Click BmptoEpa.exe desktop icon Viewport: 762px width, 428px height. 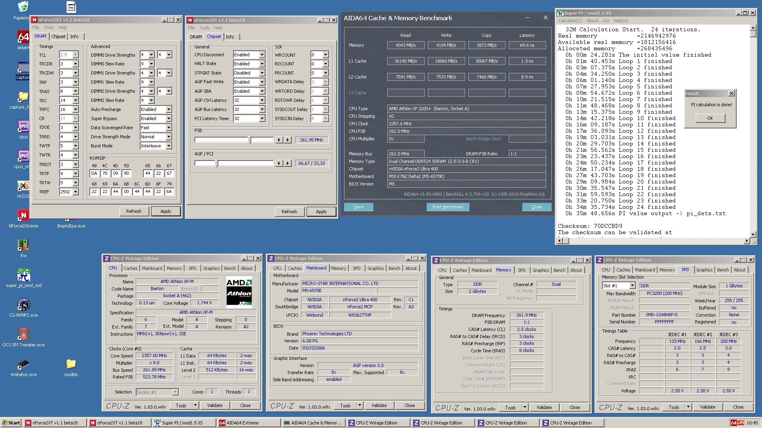click(x=71, y=223)
